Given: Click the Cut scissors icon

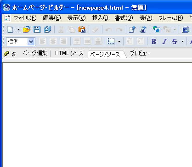Looking at the screenshot, I should (61, 29).
